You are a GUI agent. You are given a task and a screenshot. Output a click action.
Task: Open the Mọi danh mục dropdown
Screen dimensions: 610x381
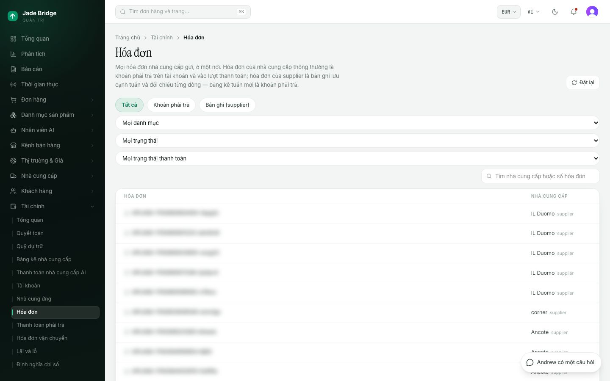pos(358,123)
